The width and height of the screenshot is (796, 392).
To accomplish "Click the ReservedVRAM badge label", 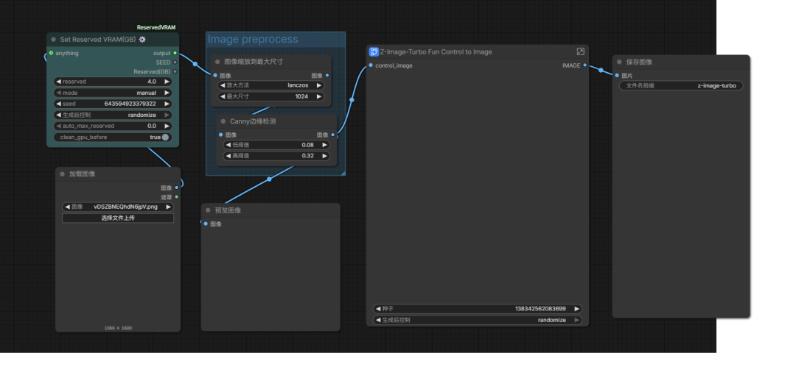I will click(156, 27).
